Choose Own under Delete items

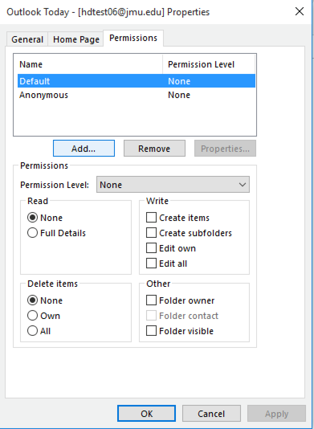[33, 315]
